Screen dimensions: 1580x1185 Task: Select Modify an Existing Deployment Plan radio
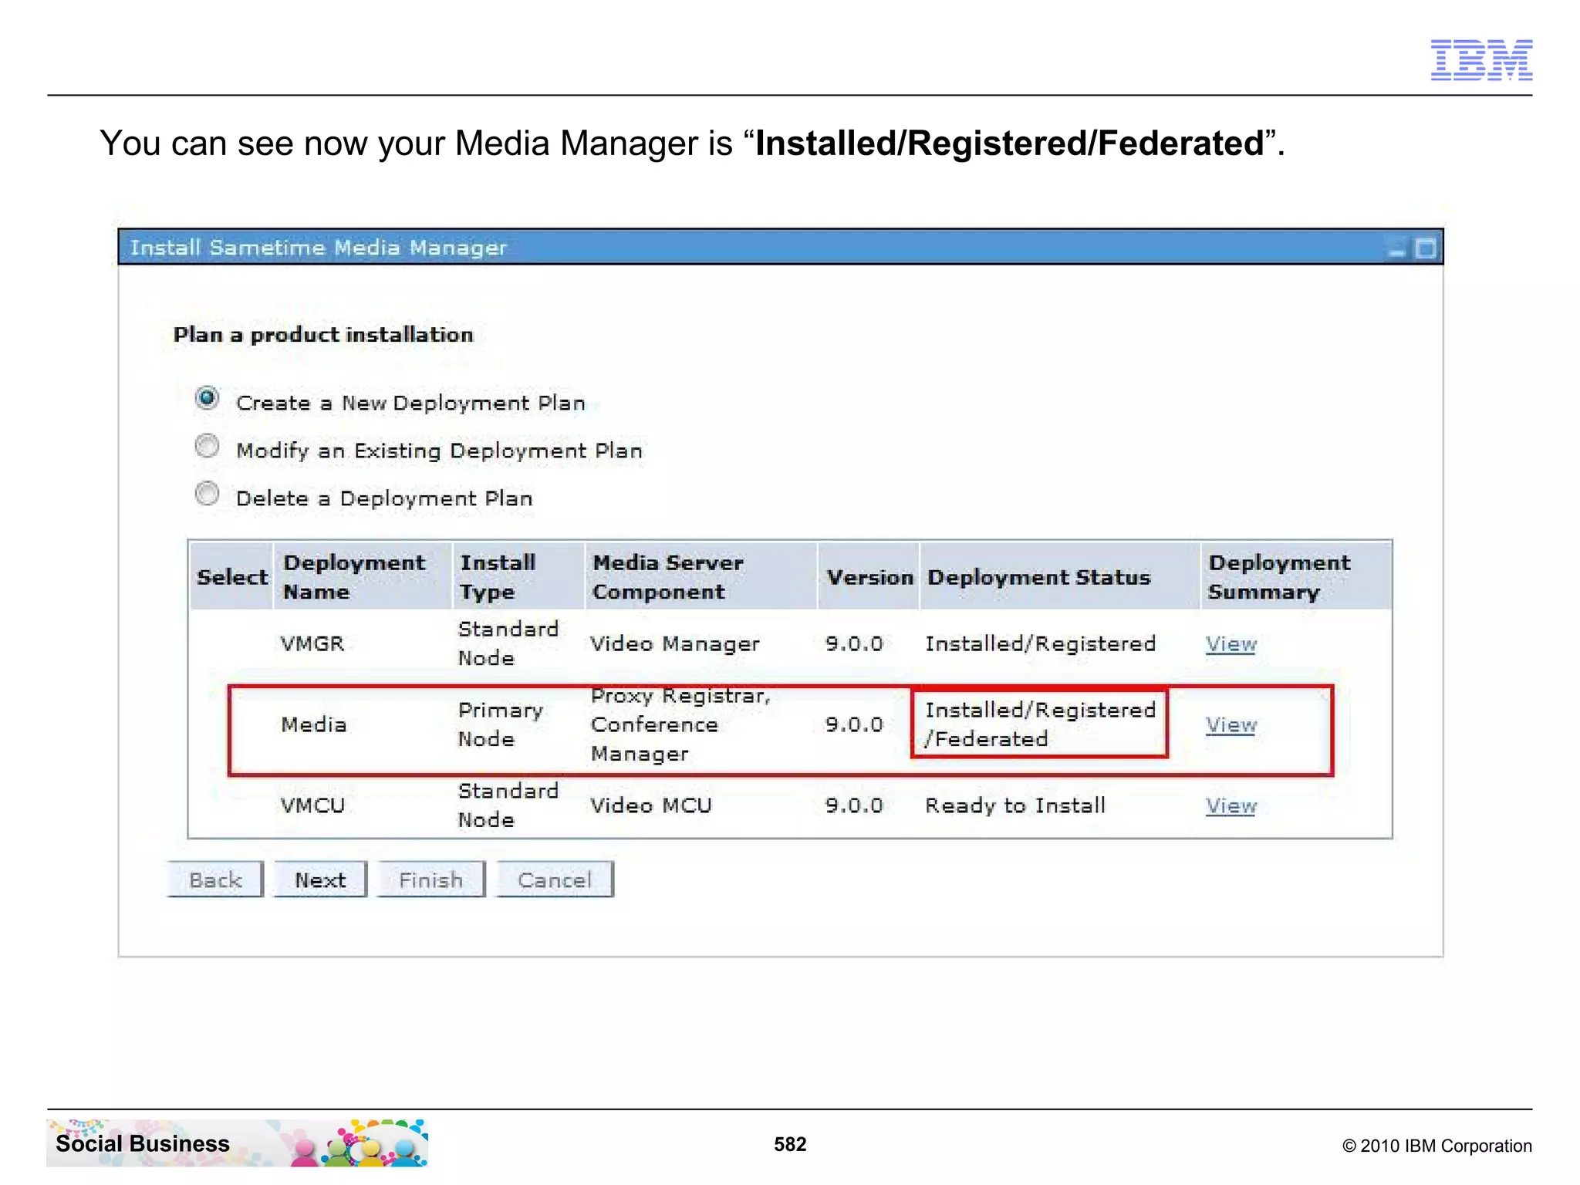[x=207, y=447]
